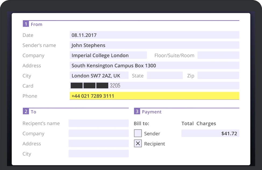Viewport: 262px width, 170px height.
Task: Check the Sender bill-to checkbox
Action: pos(138,133)
